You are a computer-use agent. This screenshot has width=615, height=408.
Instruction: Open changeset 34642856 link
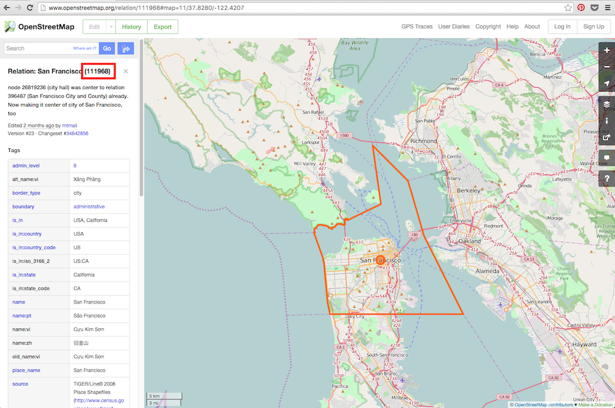click(77, 133)
